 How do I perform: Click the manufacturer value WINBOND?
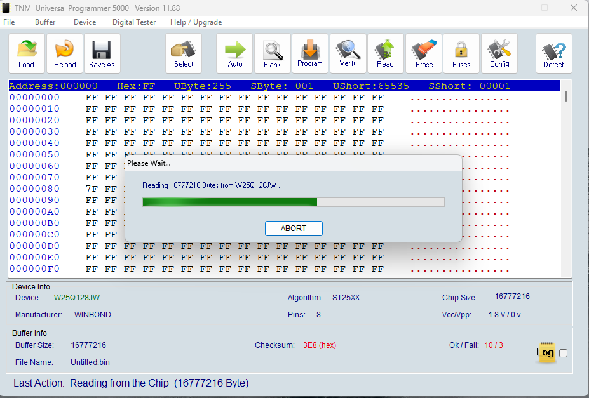click(x=92, y=315)
